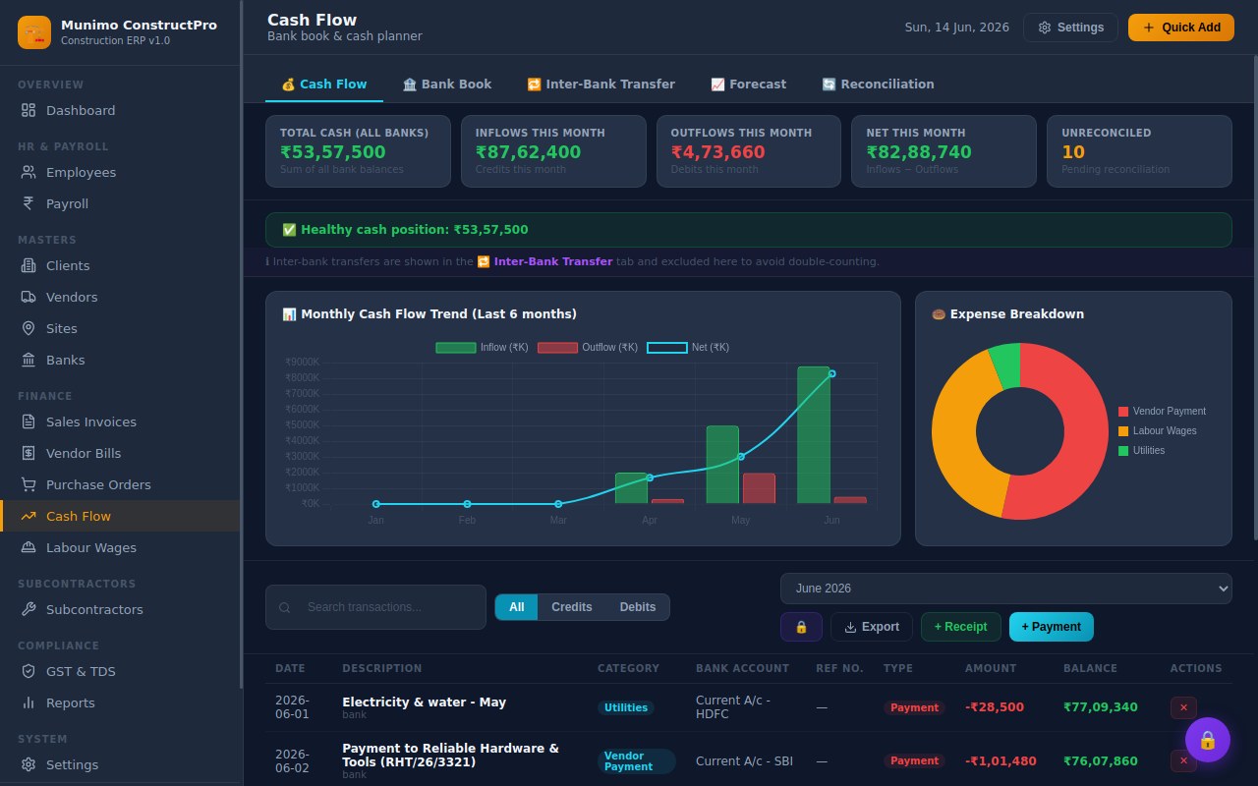1258x786 pixels.
Task: Switch to the Bank Book tab
Action: [x=447, y=84]
